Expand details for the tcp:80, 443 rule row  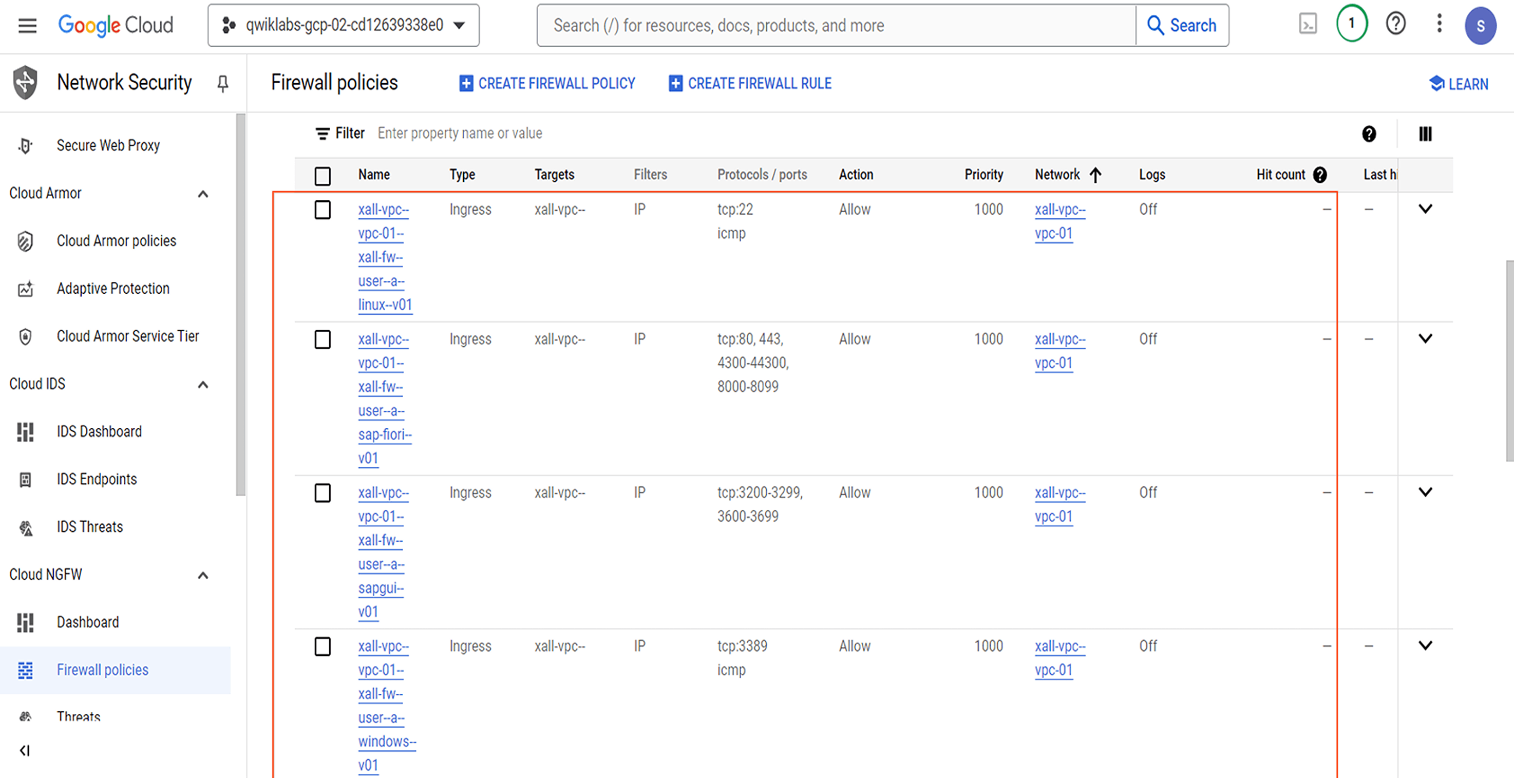click(x=1425, y=338)
